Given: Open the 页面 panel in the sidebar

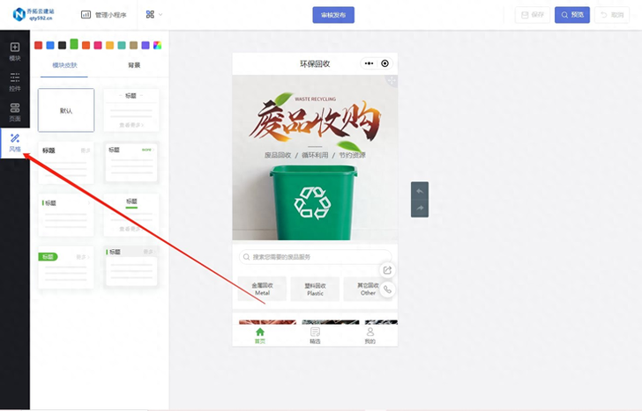Looking at the screenshot, I should tap(15, 112).
